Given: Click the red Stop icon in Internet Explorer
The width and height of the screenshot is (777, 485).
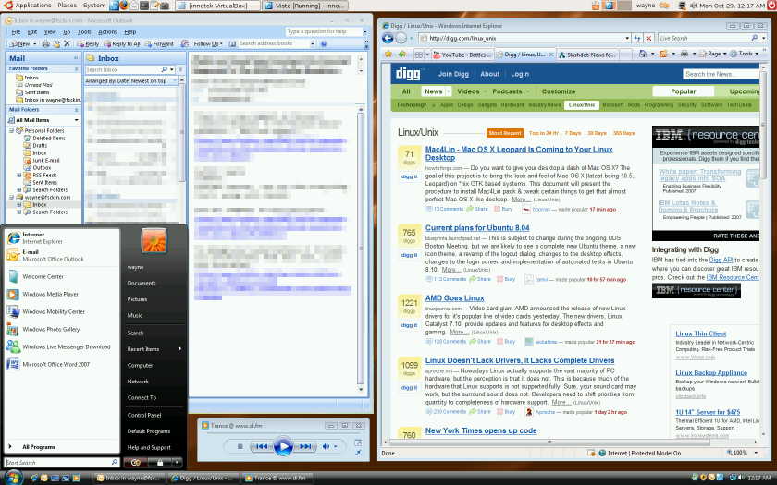Looking at the screenshot, I should [x=649, y=38].
